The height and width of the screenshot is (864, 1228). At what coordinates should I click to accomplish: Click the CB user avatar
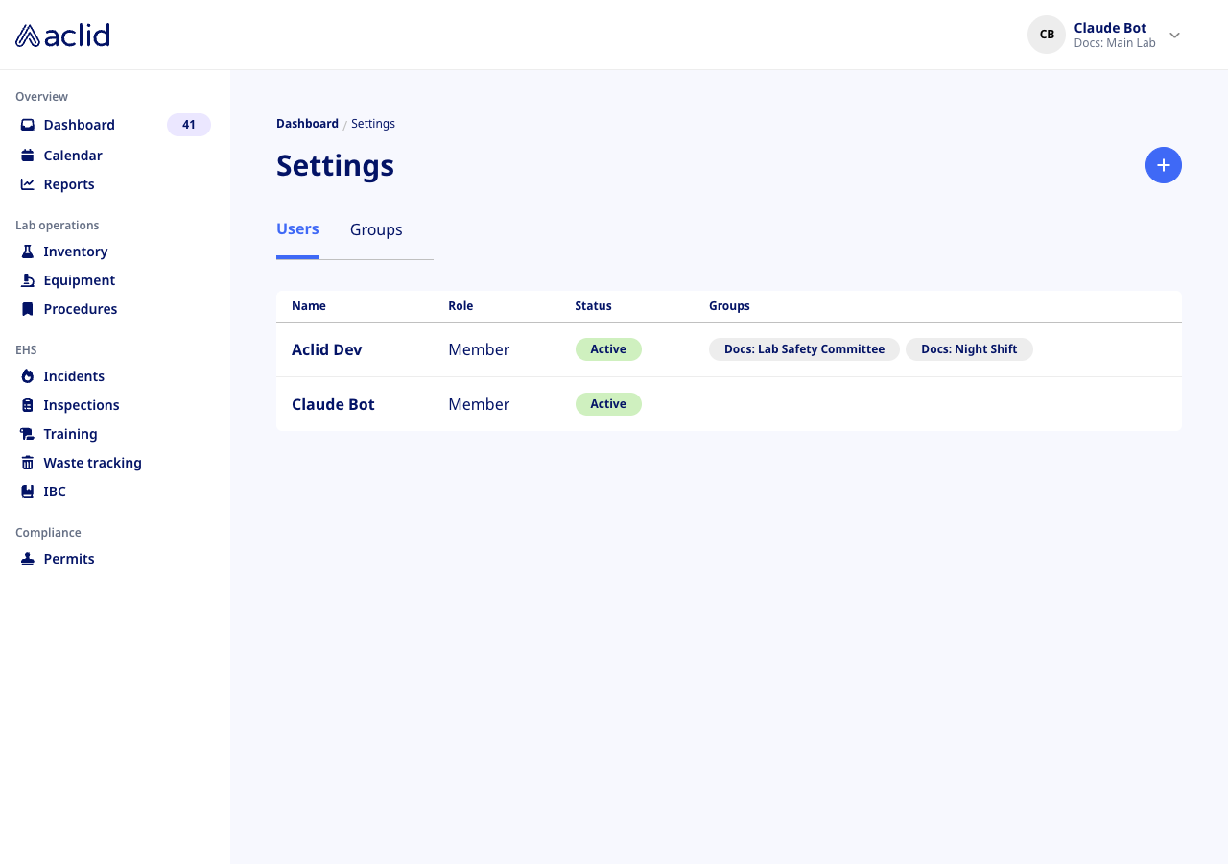coord(1047,35)
